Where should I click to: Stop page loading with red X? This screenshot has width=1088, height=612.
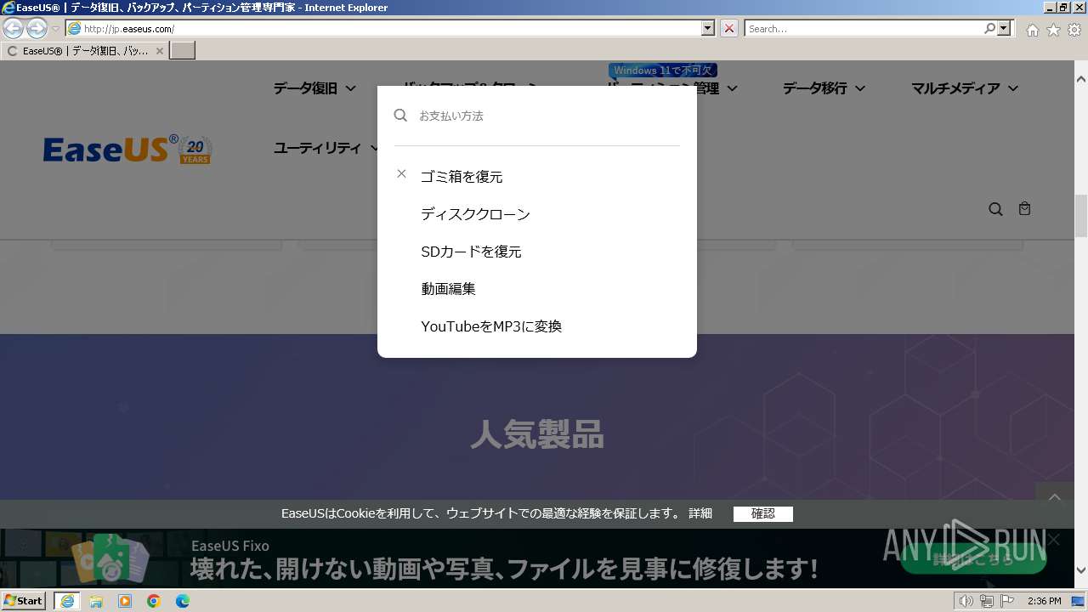(x=729, y=29)
